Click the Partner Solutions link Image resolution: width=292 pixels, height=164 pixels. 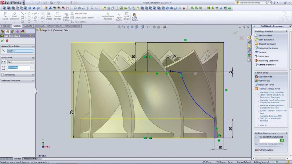266,150
